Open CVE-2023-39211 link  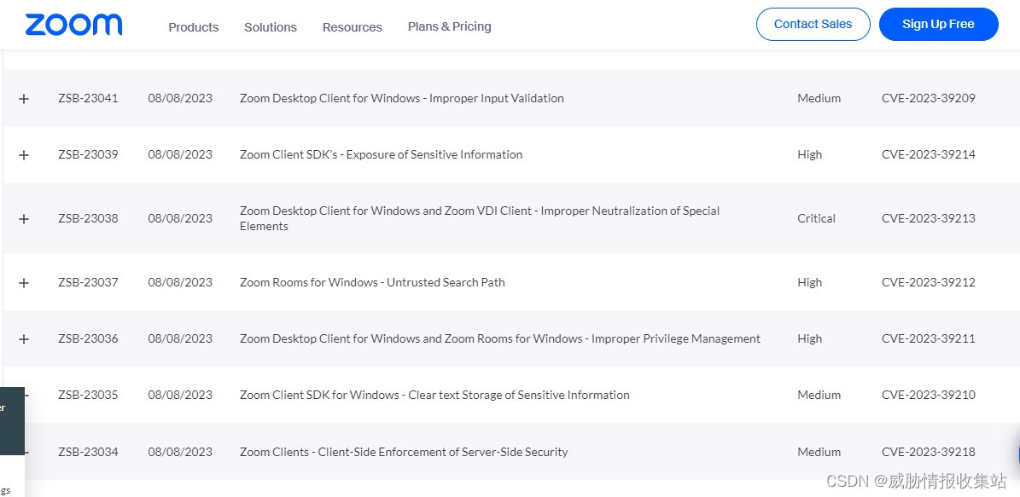click(929, 338)
